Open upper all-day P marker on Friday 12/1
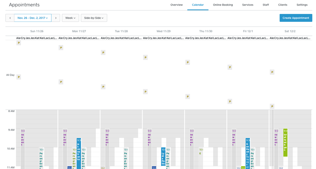This screenshot has width=316, height=169. (230, 67)
